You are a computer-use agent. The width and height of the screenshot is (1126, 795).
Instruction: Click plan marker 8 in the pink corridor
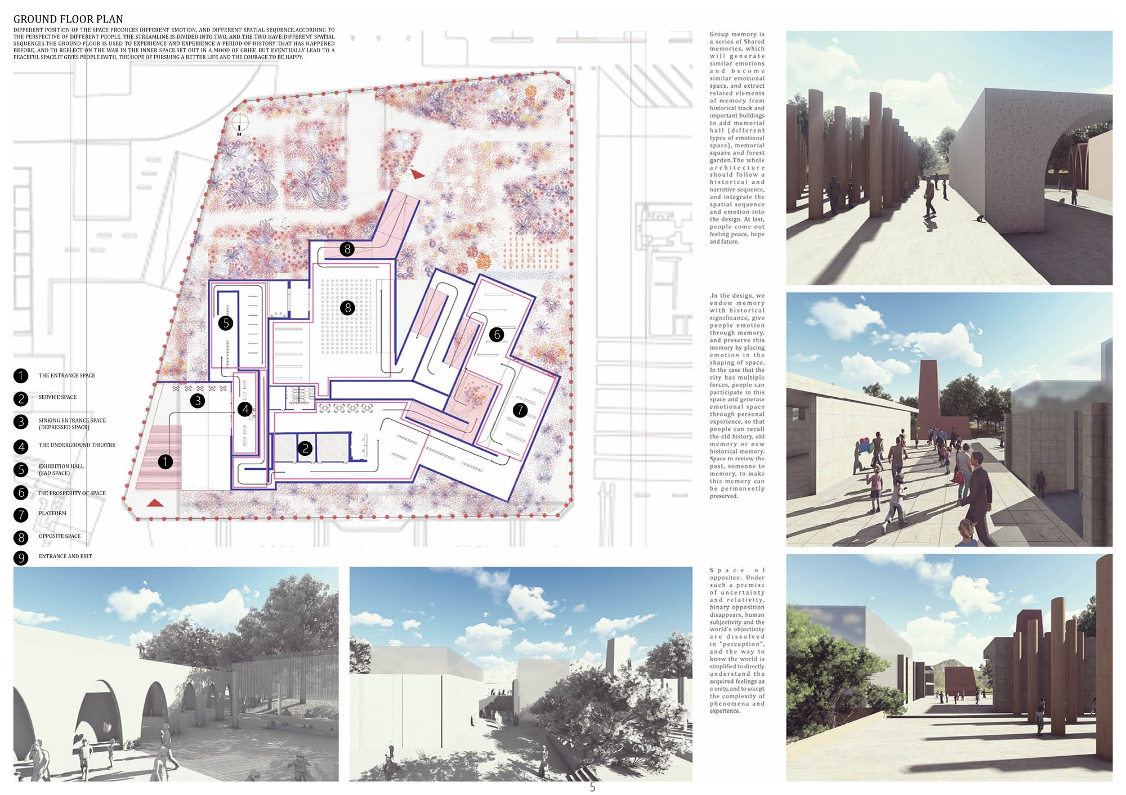coord(347,249)
